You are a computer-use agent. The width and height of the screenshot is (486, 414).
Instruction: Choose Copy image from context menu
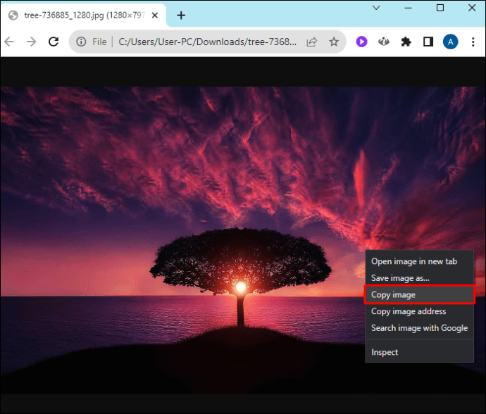point(419,295)
